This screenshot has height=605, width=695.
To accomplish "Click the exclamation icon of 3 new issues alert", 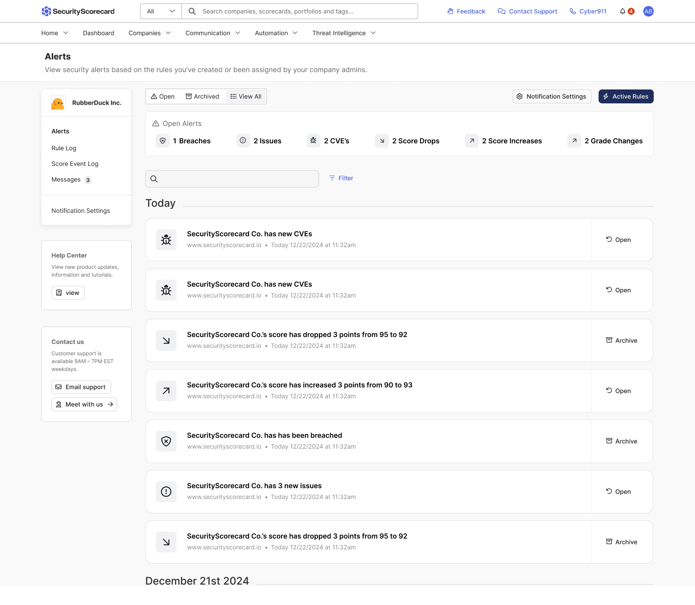I will tap(166, 492).
